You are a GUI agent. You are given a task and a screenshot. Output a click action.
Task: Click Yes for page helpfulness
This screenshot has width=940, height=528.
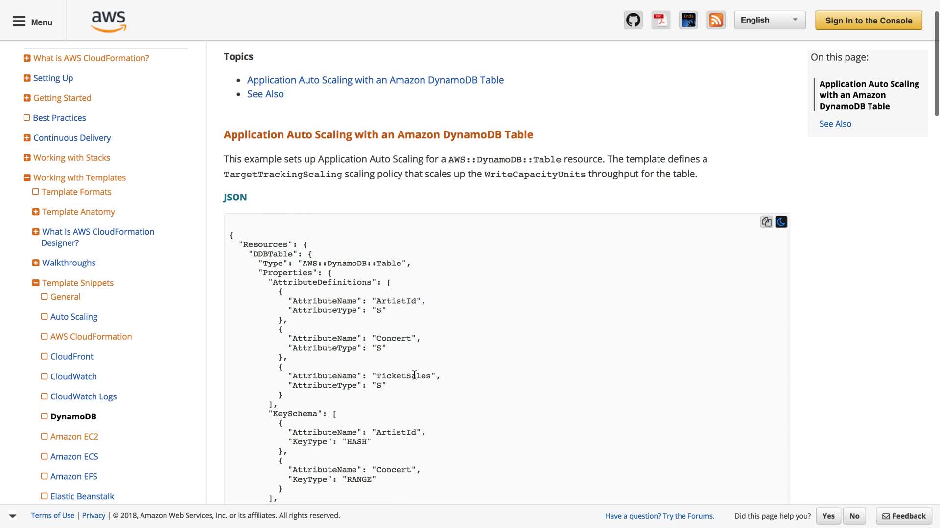click(x=828, y=516)
